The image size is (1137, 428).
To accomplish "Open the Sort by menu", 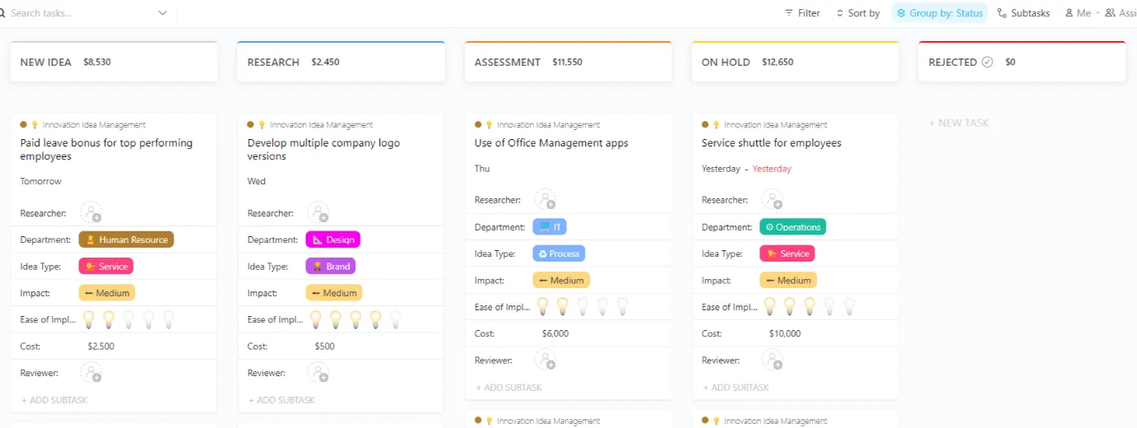I will (x=857, y=13).
